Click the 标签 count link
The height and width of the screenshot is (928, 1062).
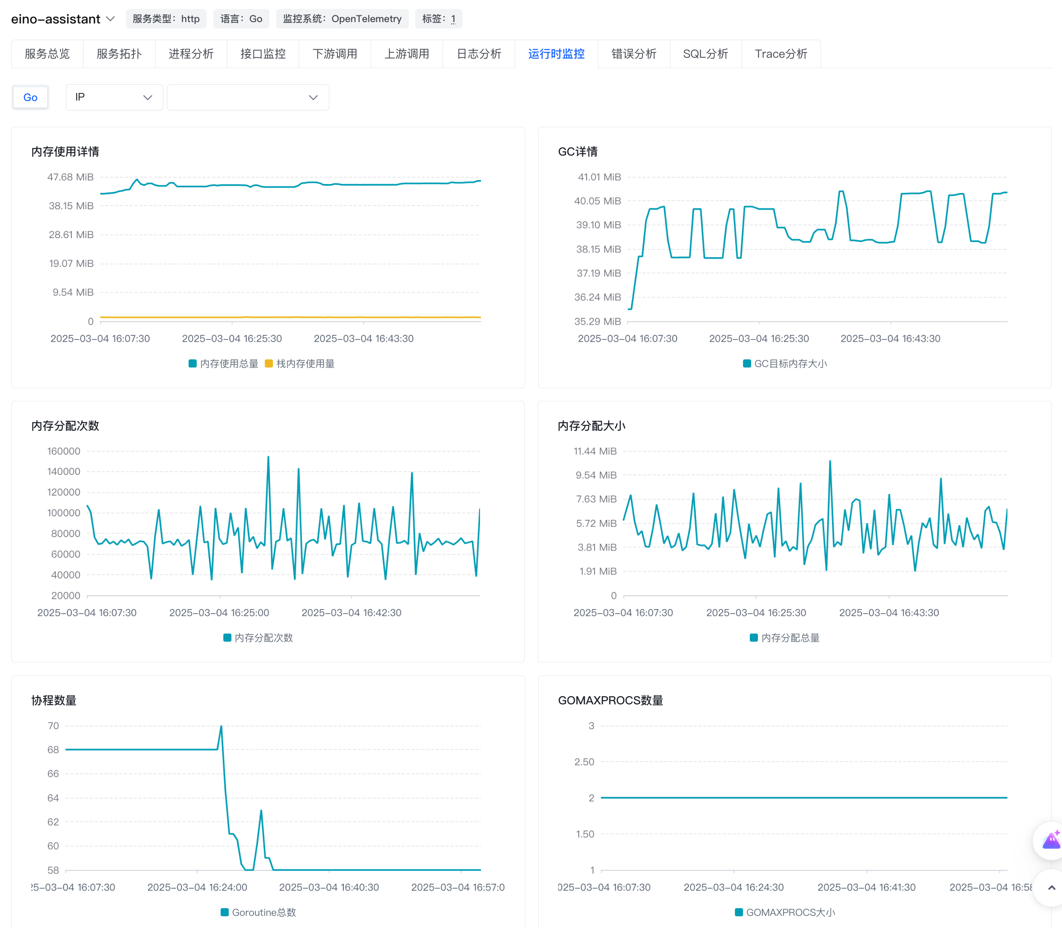click(453, 18)
